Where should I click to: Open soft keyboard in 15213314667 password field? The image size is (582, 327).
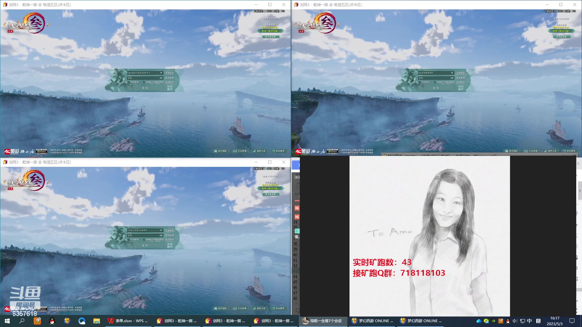(x=161, y=236)
